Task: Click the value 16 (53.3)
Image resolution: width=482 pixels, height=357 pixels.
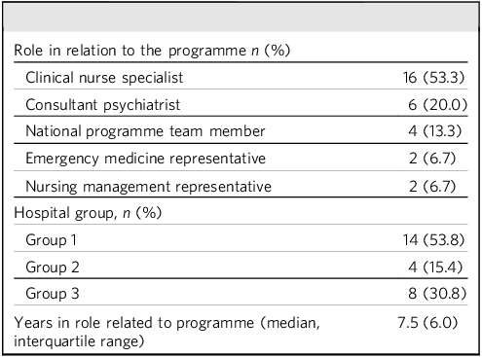Action: [433, 78]
